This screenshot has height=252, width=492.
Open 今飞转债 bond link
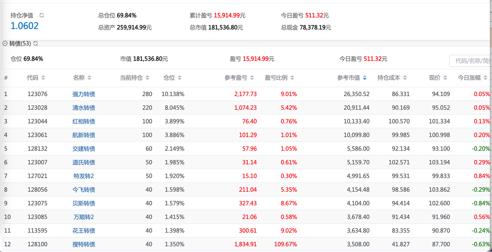(x=84, y=190)
